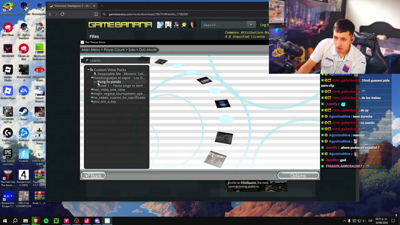Go to Solo breadcrumb
The height and width of the screenshot is (225, 400).
point(132,50)
